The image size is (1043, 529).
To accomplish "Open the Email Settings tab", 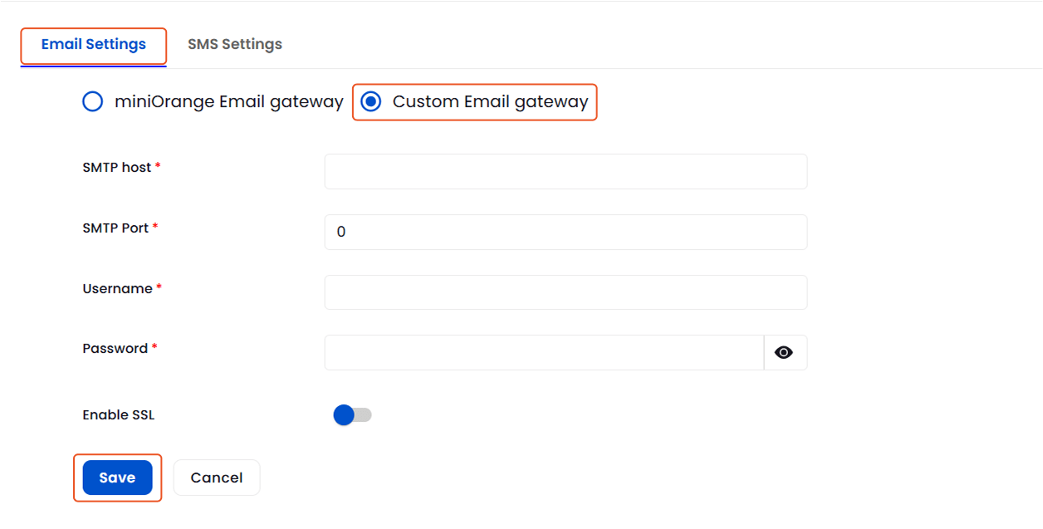I will click(93, 44).
